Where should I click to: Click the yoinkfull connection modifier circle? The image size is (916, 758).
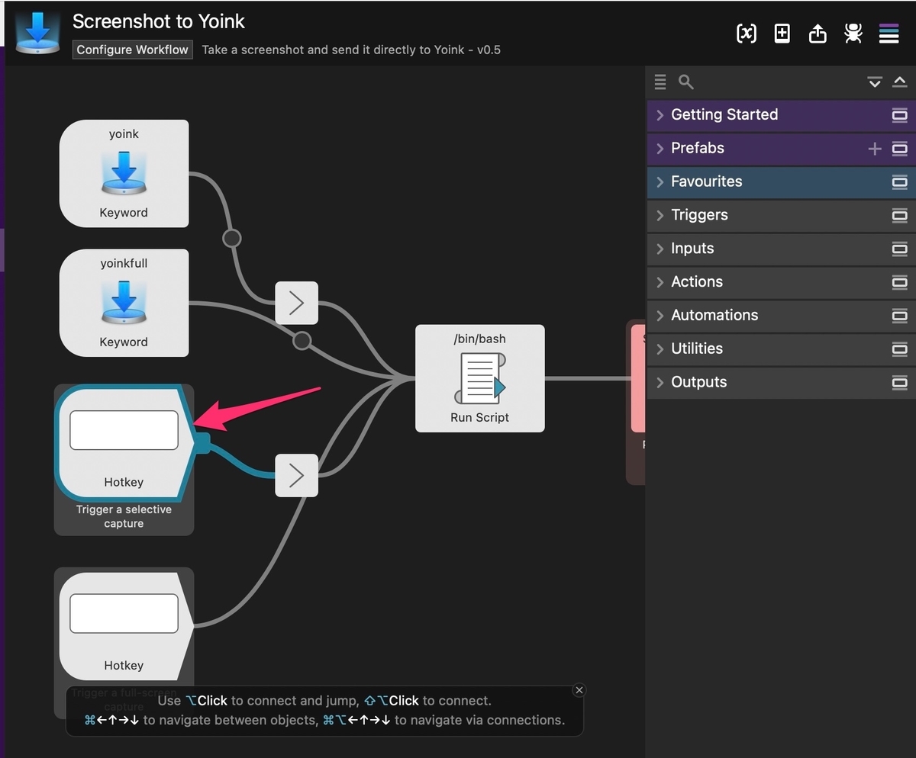302,340
